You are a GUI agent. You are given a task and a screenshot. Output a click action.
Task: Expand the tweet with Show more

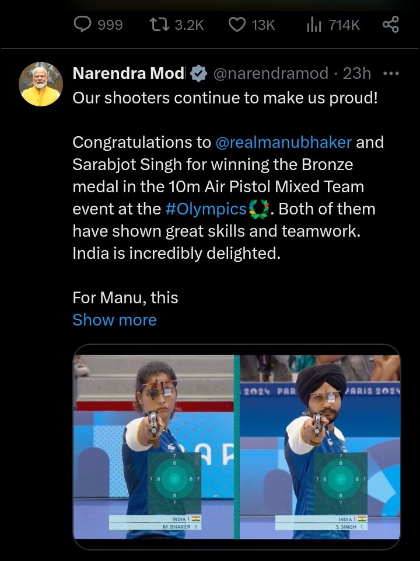point(114,320)
